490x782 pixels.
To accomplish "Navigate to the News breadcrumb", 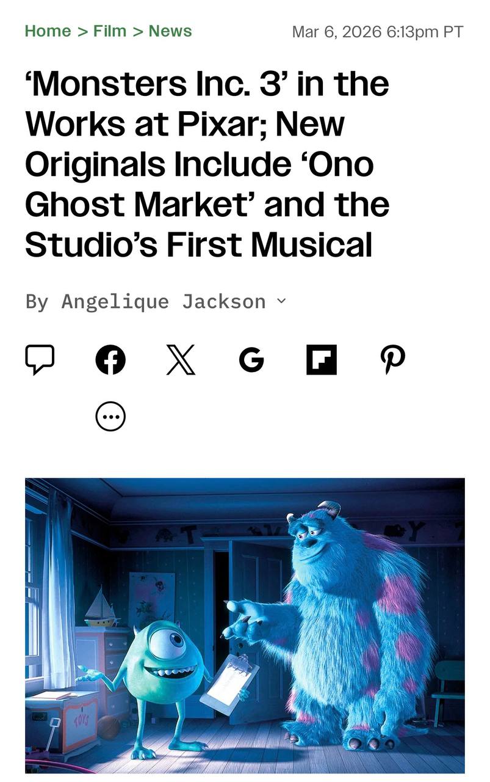I will [170, 31].
